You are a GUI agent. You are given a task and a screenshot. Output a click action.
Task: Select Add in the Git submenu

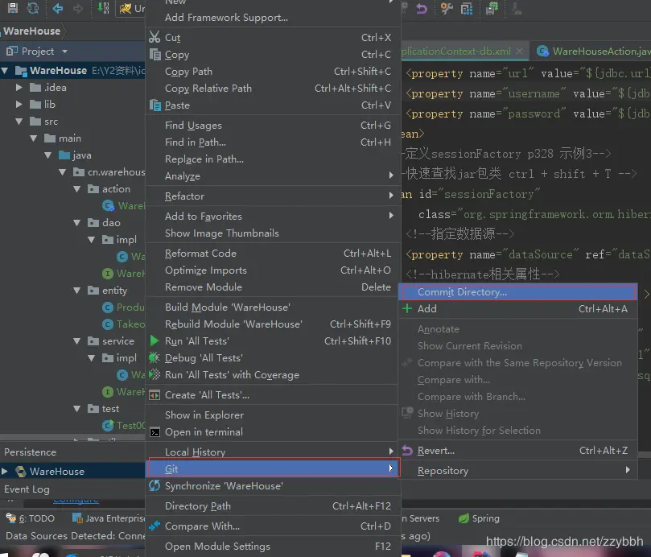click(x=517, y=308)
